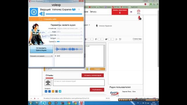187x105 pixels.
Task: Click the red microphone record icon
Action: pos(139,18)
